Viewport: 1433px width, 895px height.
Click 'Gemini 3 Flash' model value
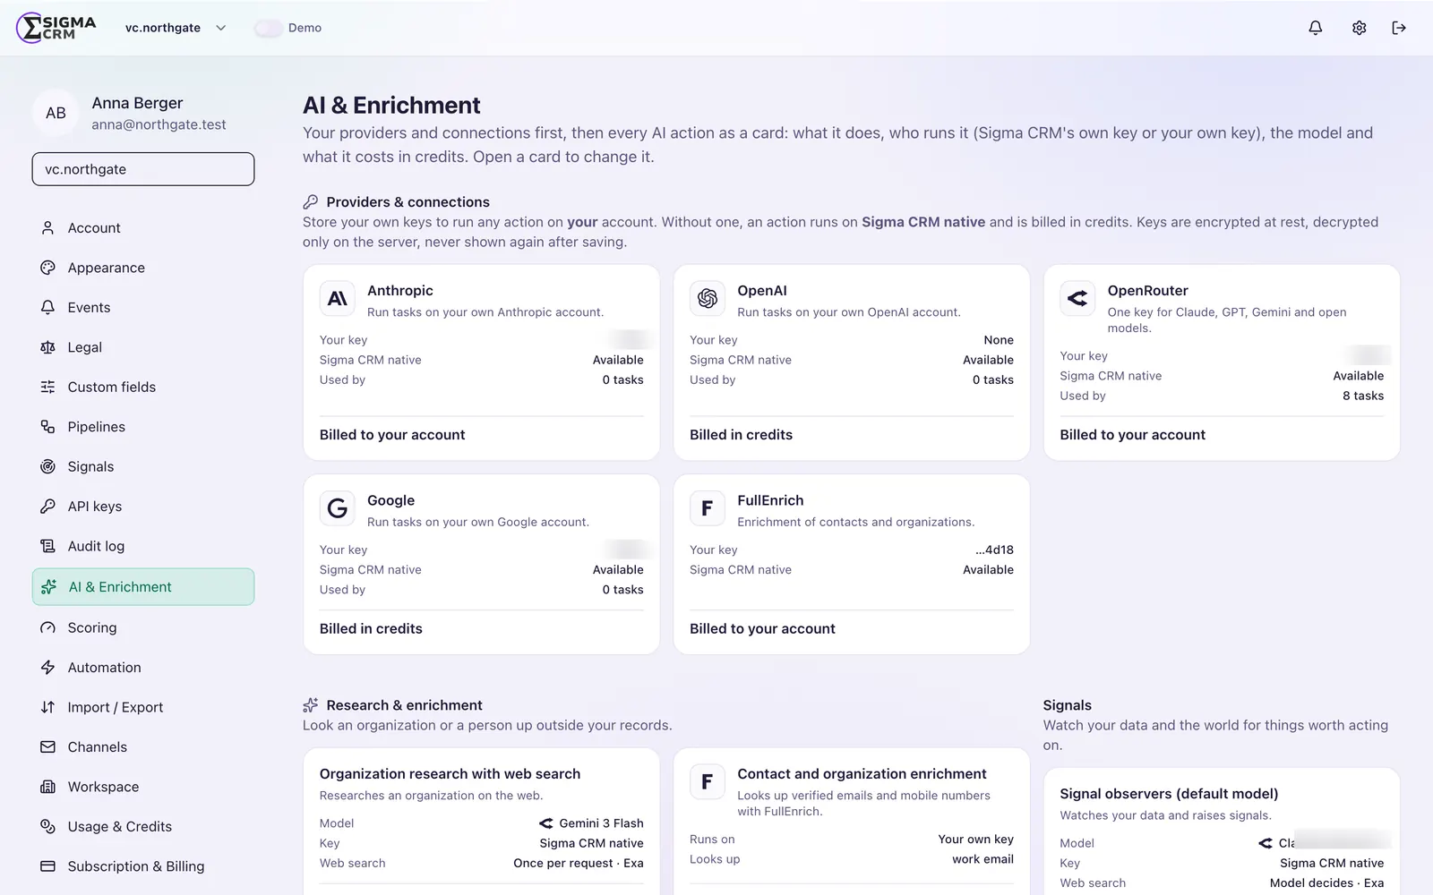(x=601, y=823)
